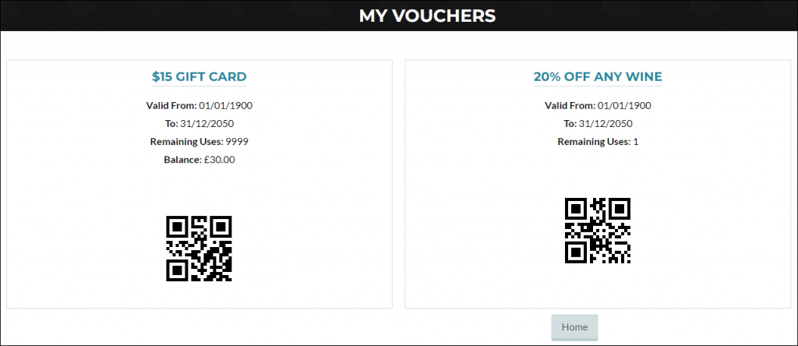Screen dimensions: 798x346
Task: Click the top-right finder square of wine QR
Action: [x=621, y=207]
